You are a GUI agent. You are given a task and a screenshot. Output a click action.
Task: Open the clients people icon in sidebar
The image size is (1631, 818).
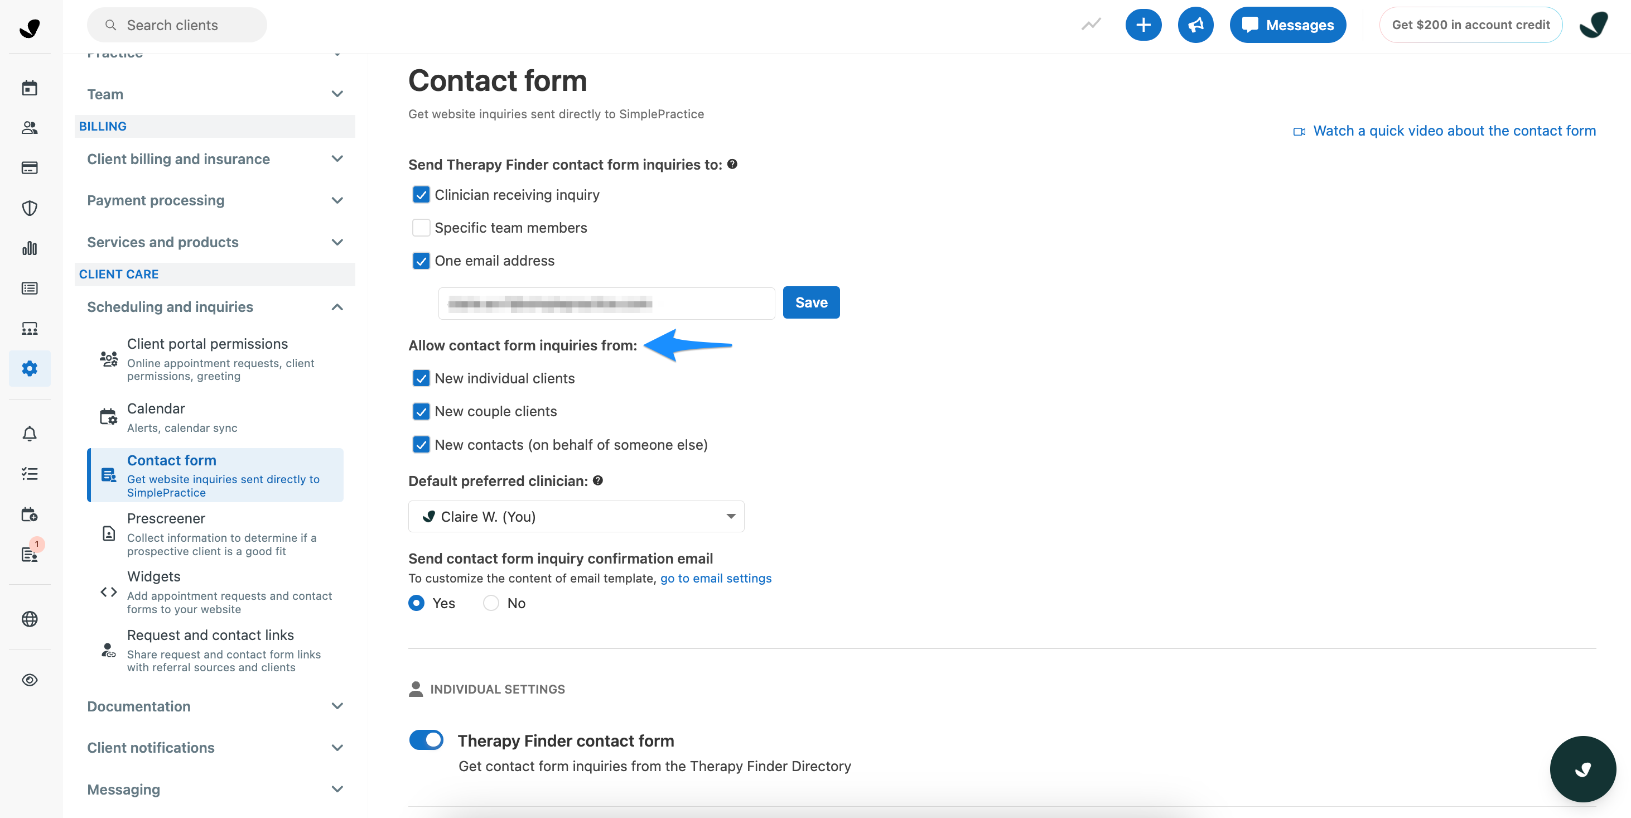pyautogui.click(x=29, y=128)
